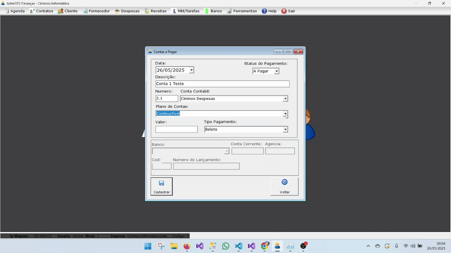Launch File Explorer from taskbar
This screenshot has width=451, height=253.
(x=174, y=246)
